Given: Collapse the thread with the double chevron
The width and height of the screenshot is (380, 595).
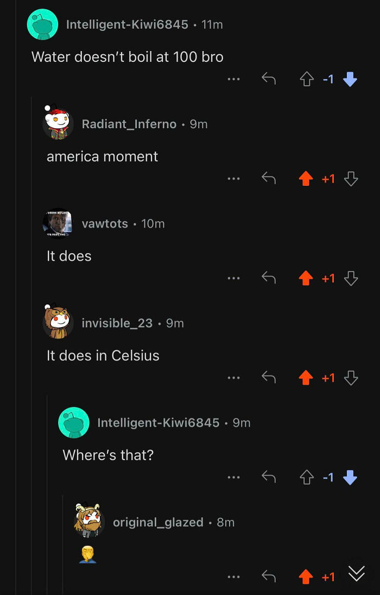Looking at the screenshot, I should click(x=357, y=572).
